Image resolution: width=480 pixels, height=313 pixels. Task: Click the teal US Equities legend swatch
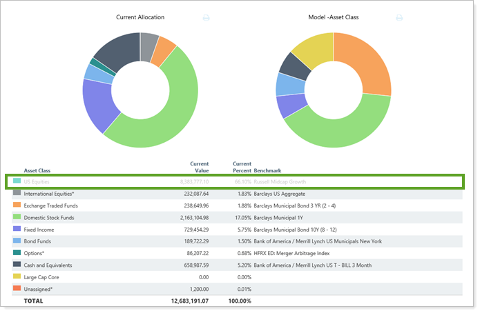point(17,181)
